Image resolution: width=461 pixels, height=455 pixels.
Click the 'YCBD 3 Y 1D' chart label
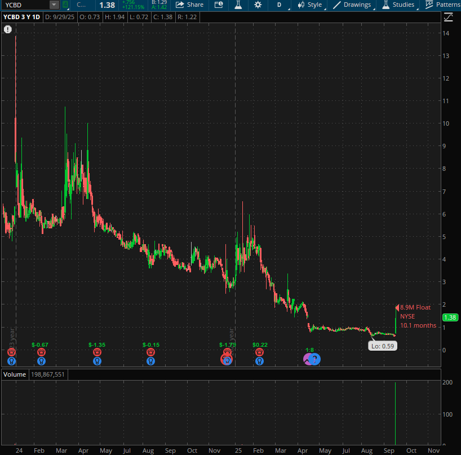tap(22, 17)
